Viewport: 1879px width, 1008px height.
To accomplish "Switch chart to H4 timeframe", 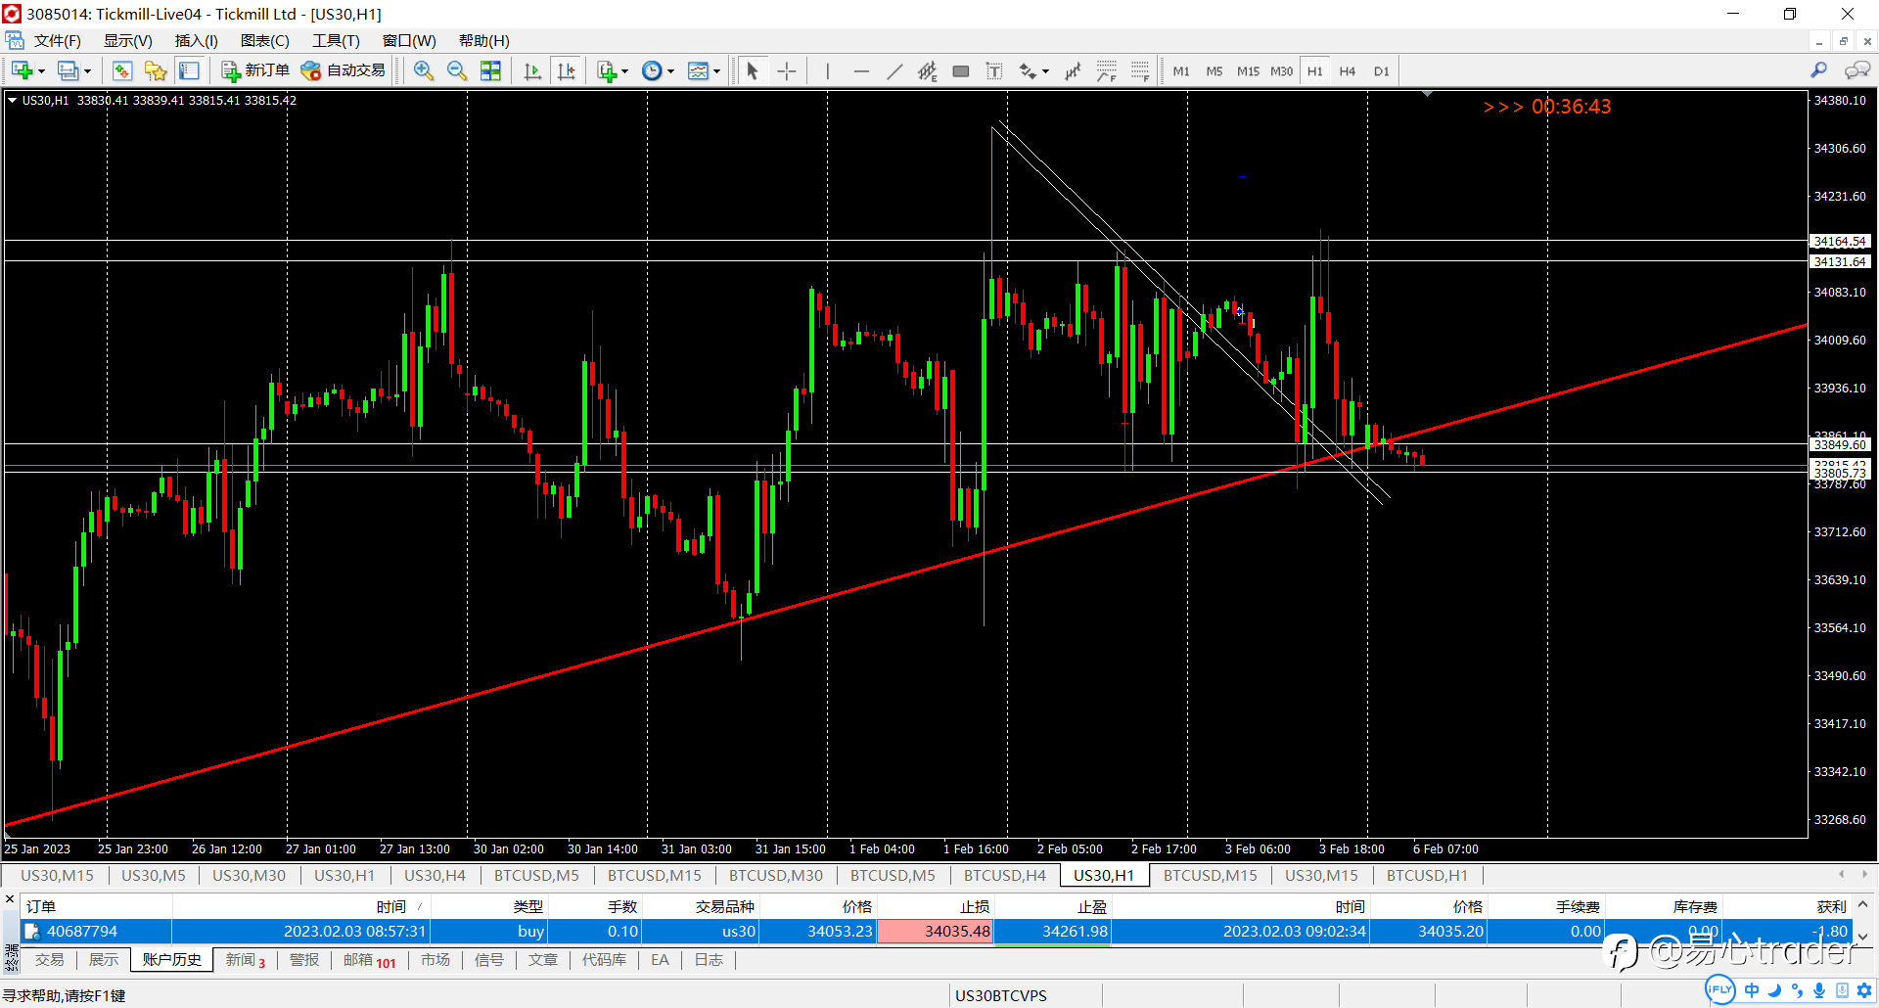I will pos(1348,70).
